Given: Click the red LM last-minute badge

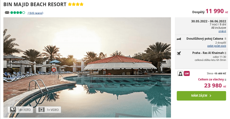Looking at the screenshot, I should click(x=187, y=73).
